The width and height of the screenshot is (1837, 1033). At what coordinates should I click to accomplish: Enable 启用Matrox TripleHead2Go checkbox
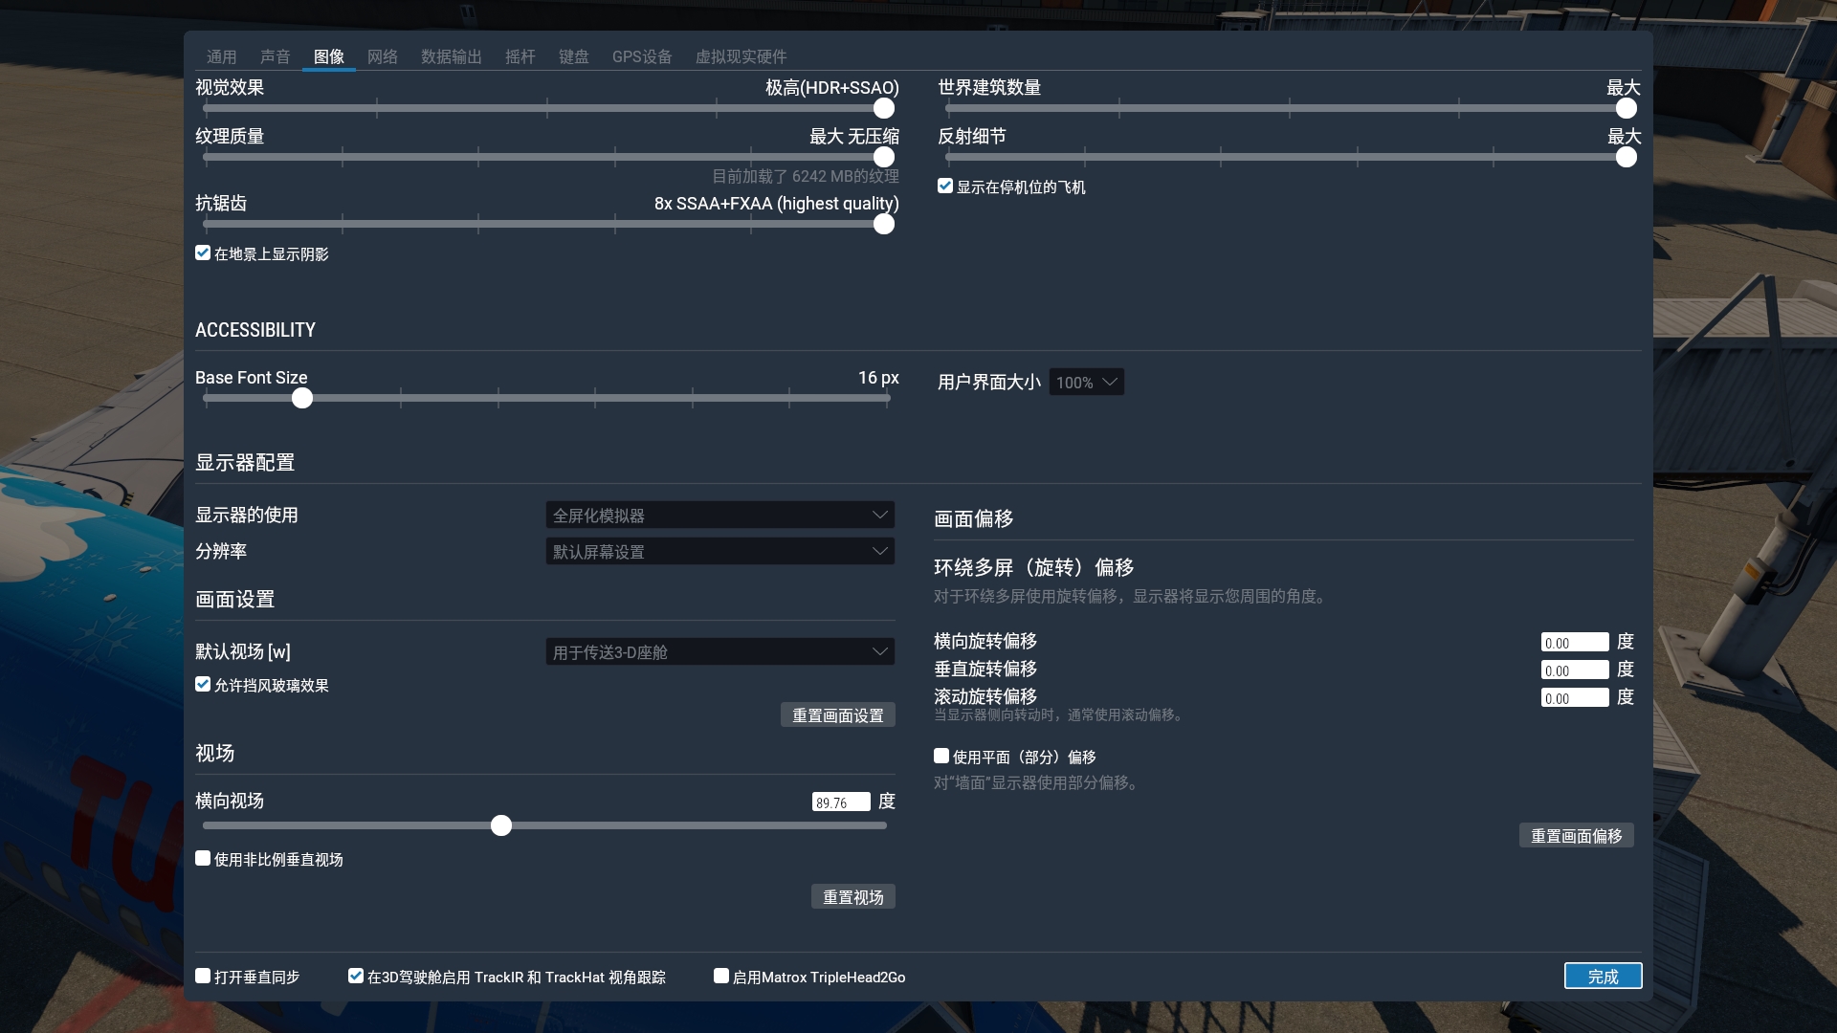tap(721, 976)
